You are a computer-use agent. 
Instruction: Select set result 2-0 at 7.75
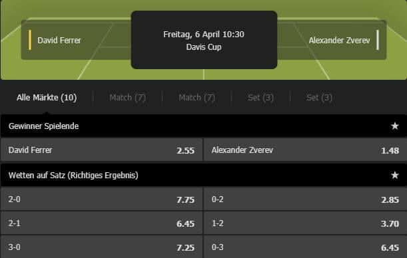click(x=101, y=199)
